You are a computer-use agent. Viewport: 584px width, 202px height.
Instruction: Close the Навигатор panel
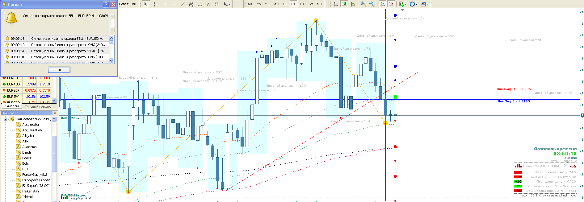[x=55, y=113]
